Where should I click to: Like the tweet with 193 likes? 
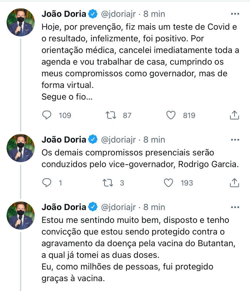point(169,183)
